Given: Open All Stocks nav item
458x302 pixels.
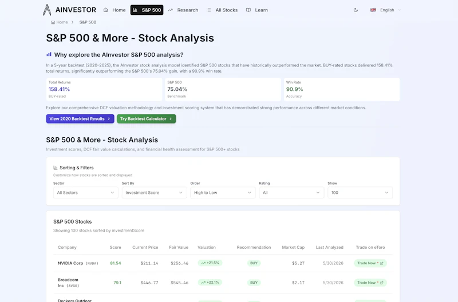Looking at the screenshot, I should pyautogui.click(x=222, y=10).
